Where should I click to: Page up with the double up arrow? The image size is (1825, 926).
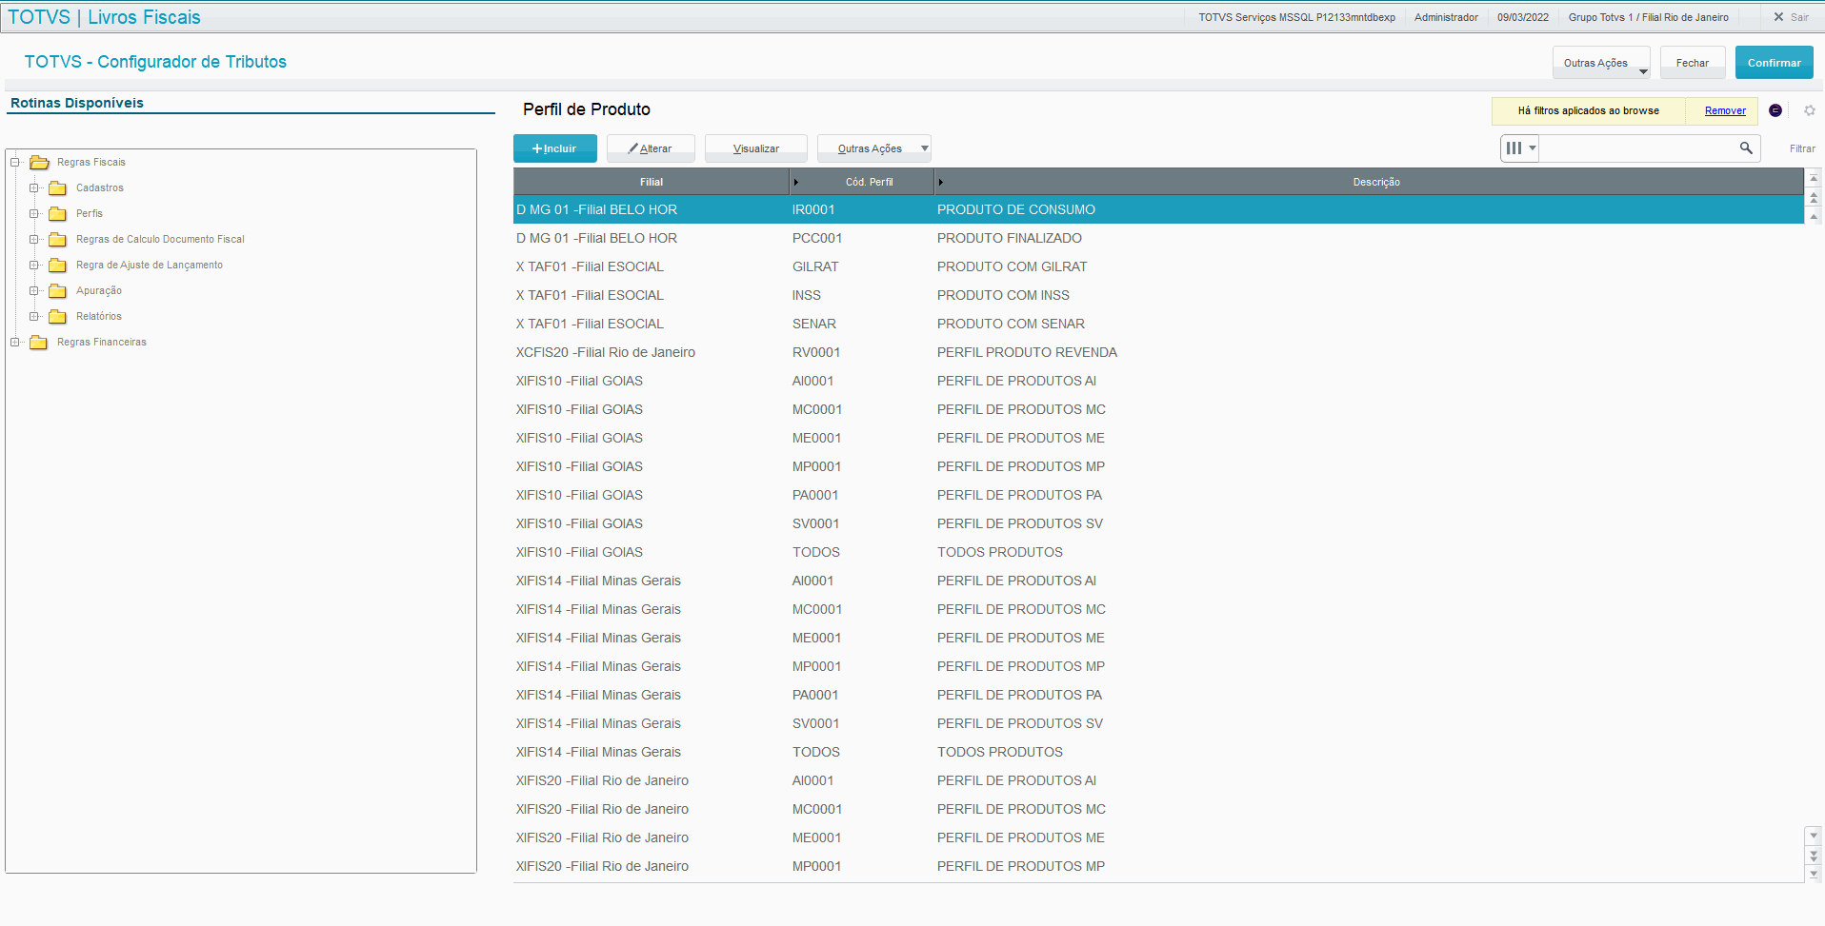coord(1814,198)
